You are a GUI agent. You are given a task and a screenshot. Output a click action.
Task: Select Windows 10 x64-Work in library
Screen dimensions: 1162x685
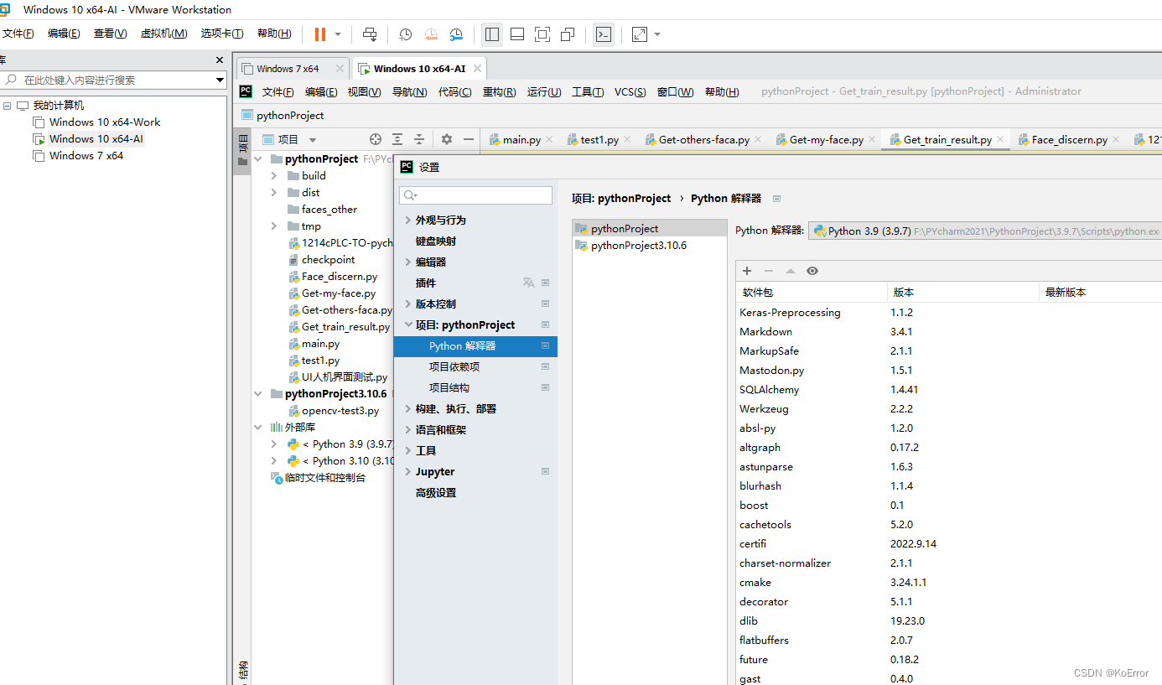(x=105, y=122)
